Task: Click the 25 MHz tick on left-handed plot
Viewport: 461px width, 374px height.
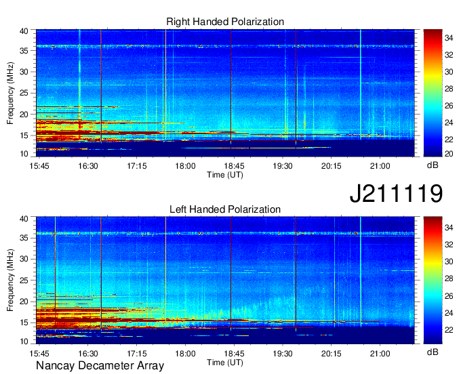Action: (x=24, y=280)
